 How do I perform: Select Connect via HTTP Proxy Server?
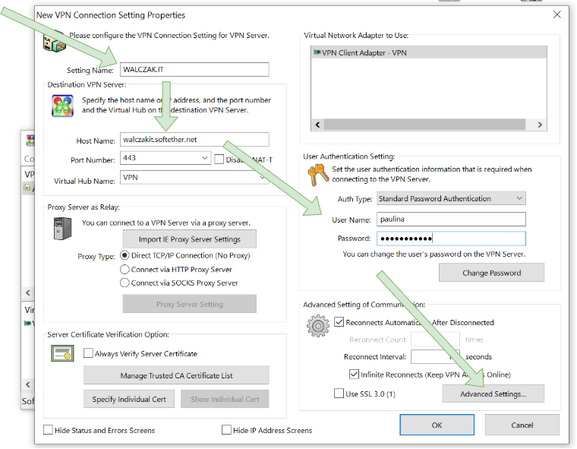click(125, 269)
